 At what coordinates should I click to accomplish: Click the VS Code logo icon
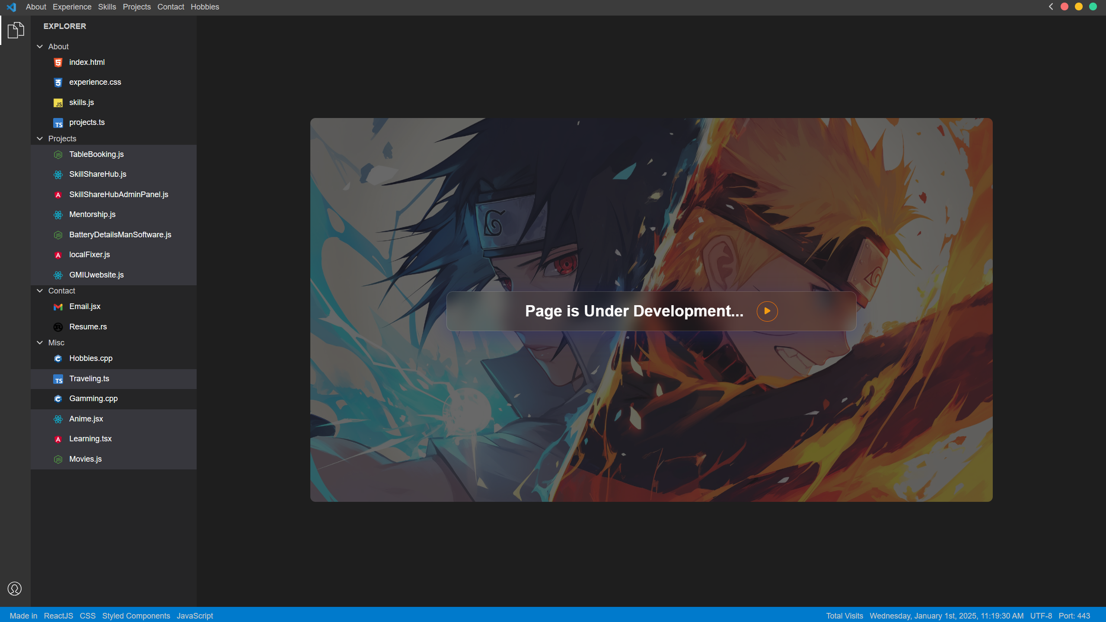click(x=11, y=7)
